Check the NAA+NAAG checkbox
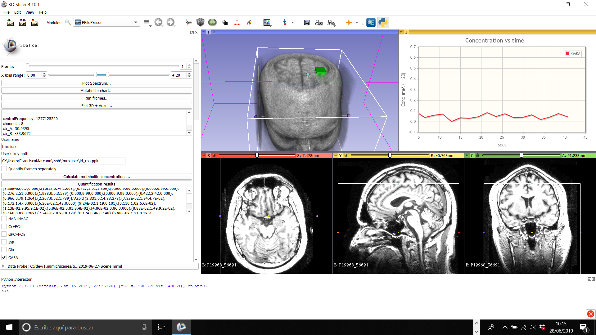The width and height of the screenshot is (596, 335). [x=4, y=219]
